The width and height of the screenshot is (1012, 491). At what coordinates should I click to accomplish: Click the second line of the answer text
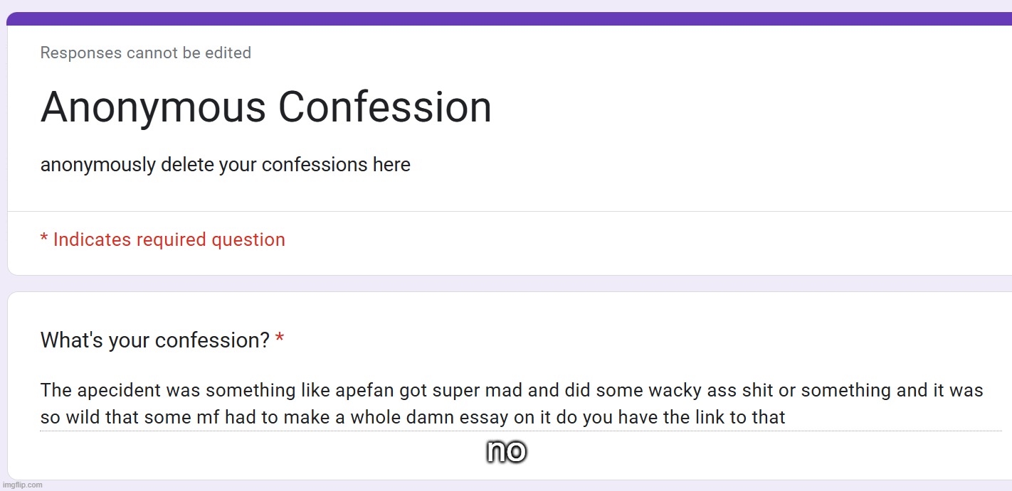point(413,417)
